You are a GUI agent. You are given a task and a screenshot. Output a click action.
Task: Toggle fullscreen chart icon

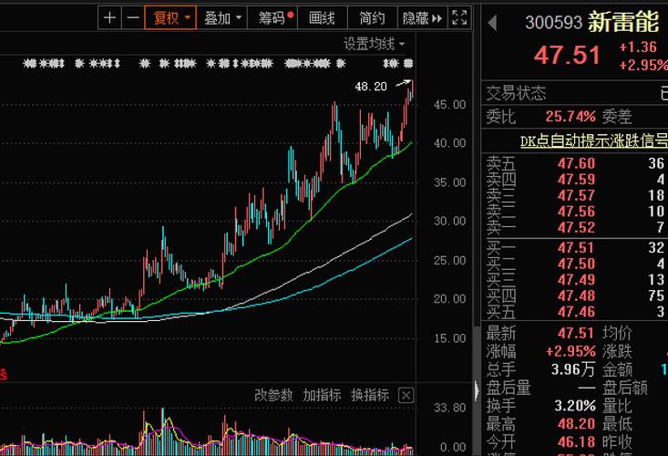tap(459, 18)
